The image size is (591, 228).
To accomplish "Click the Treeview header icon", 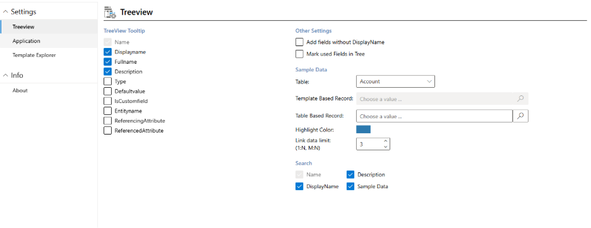I will click(x=110, y=13).
